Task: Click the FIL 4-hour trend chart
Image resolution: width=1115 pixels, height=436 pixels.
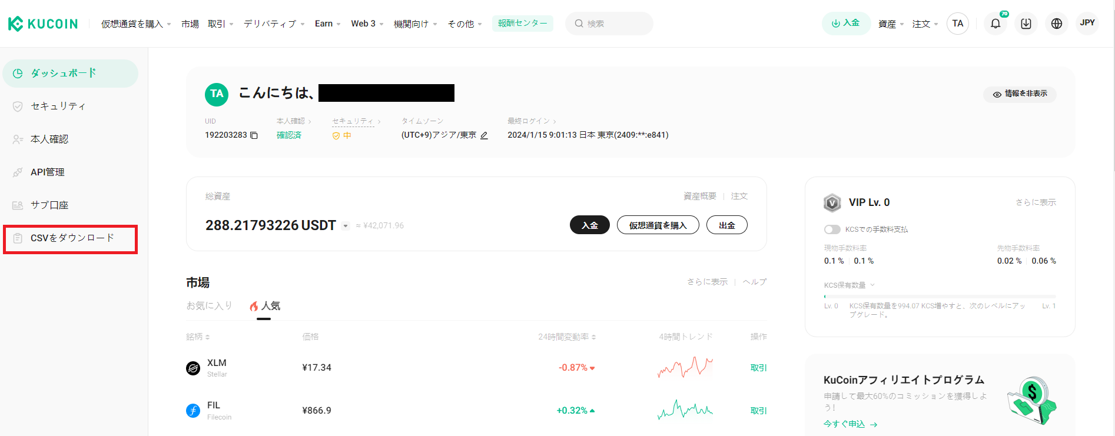Action: point(685,410)
